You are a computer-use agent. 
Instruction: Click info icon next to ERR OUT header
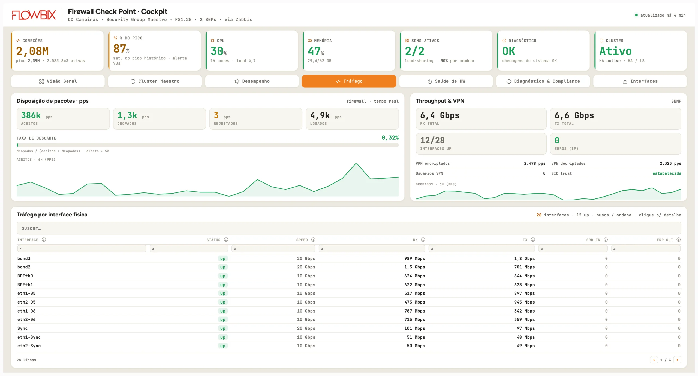click(679, 240)
